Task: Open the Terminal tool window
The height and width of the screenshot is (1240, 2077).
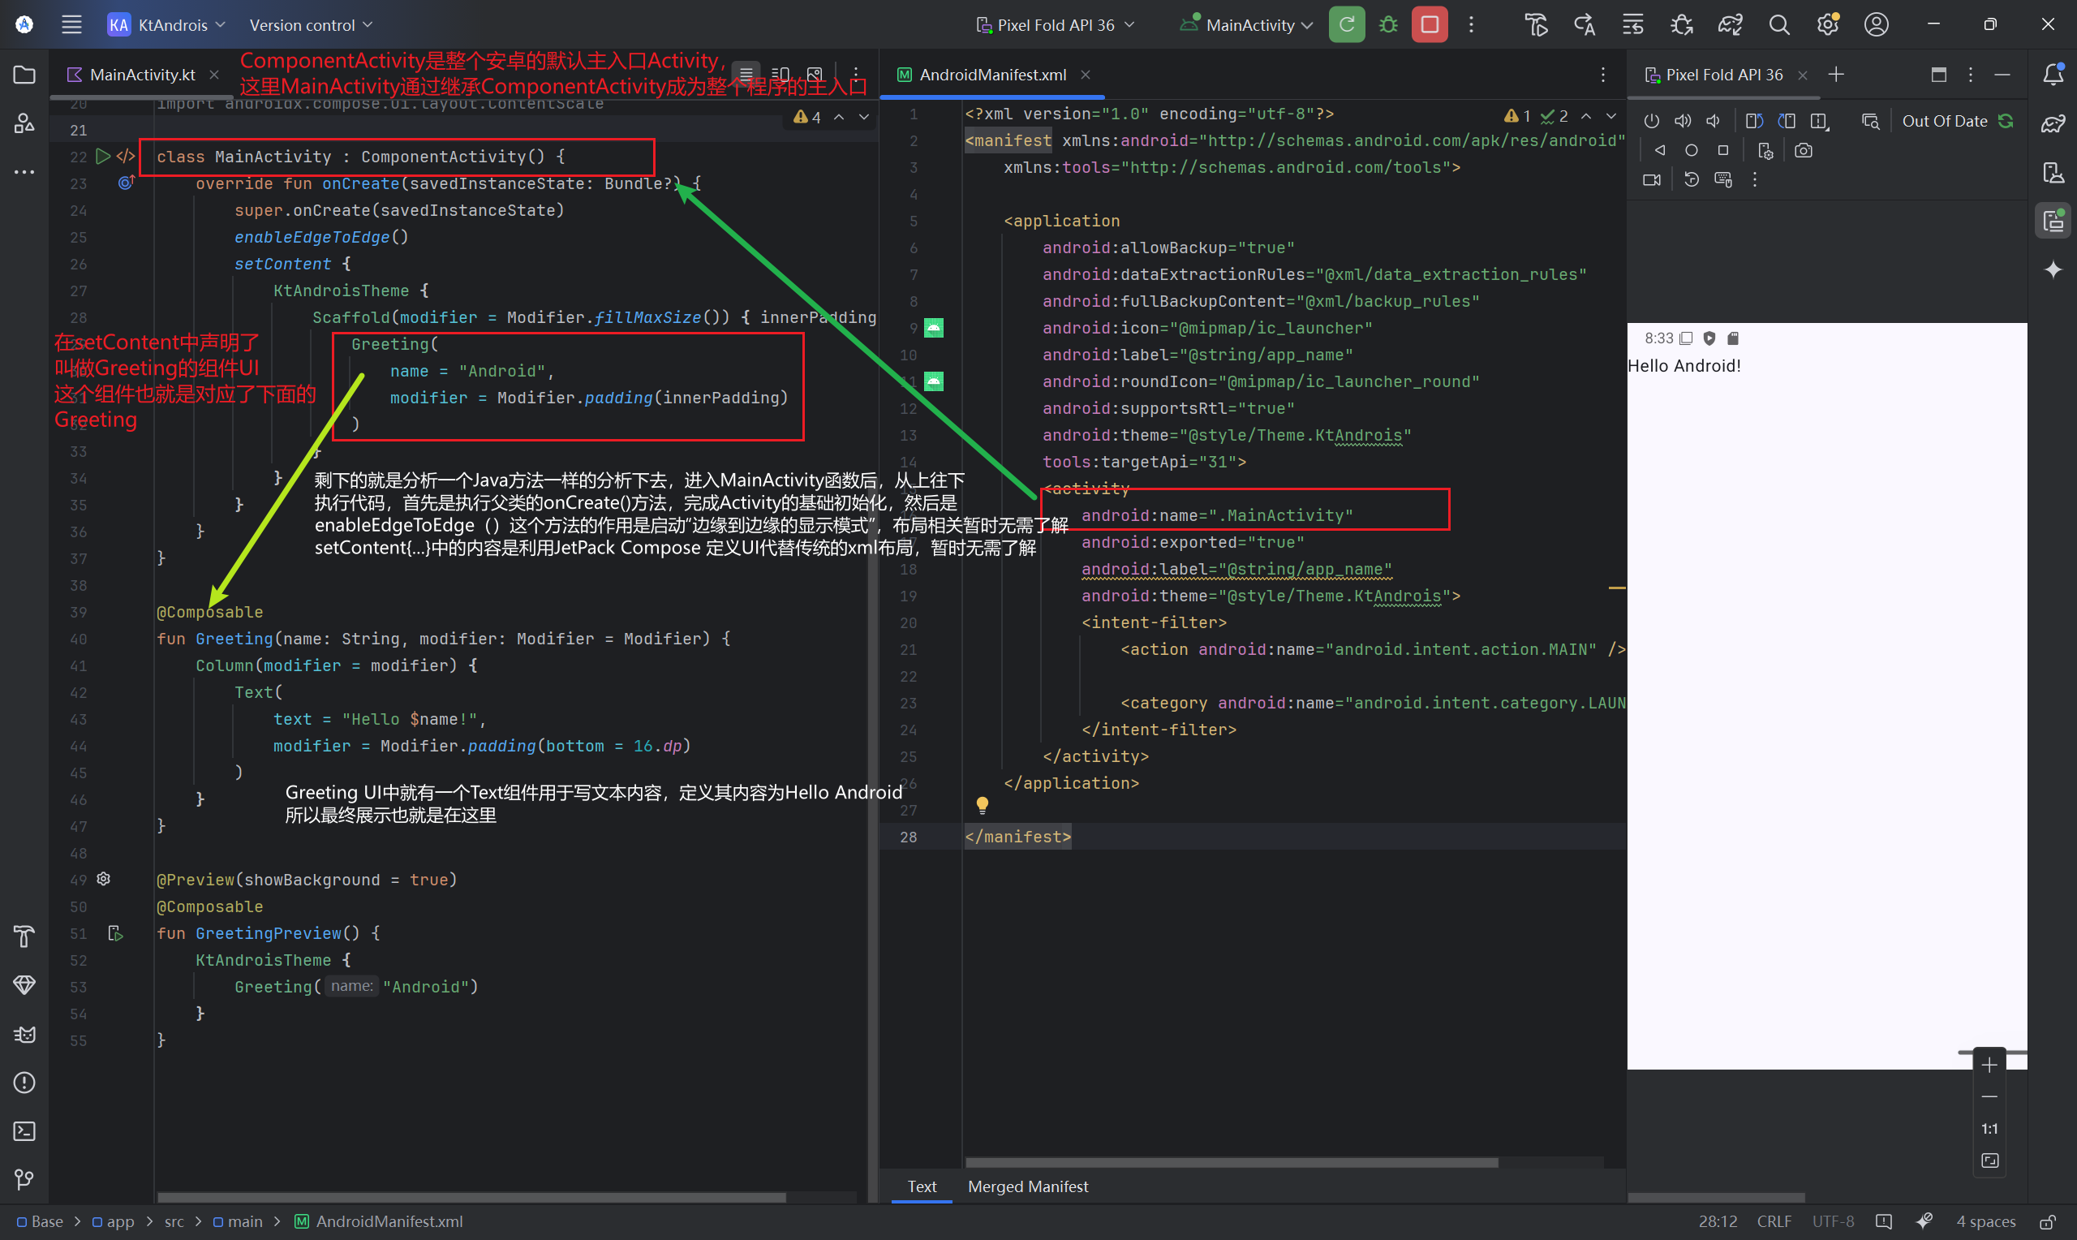Action: pos(24,1131)
